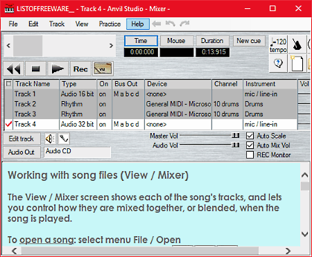Click the Track Name column header

36,84
